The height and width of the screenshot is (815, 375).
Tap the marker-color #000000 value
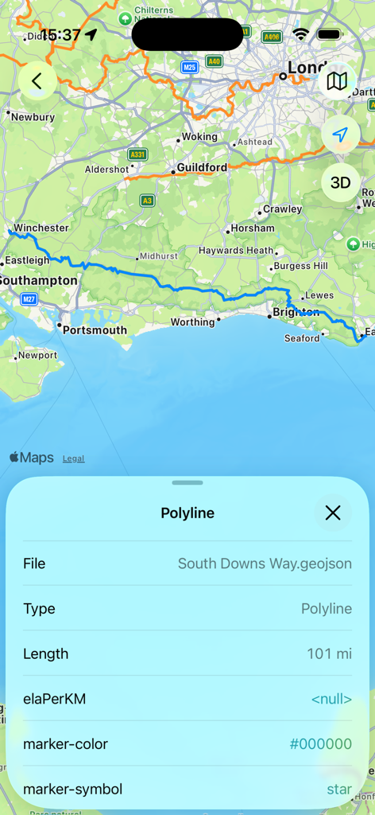click(x=320, y=744)
